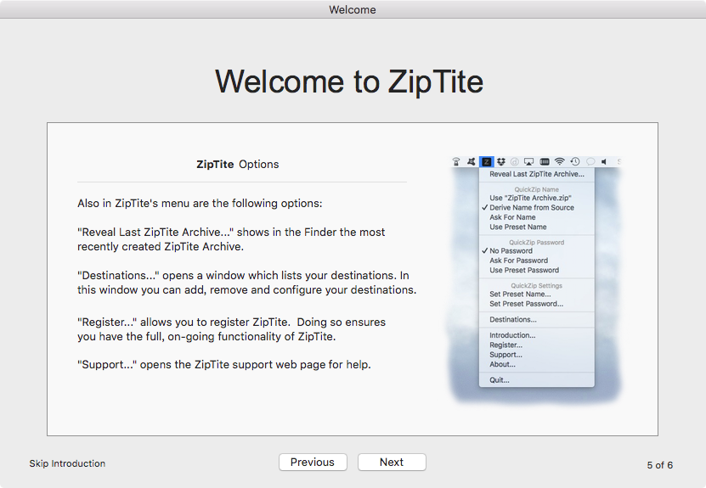Image resolution: width=706 pixels, height=488 pixels.
Task: Click the 'QuickZip Password' section header
Action: click(x=536, y=243)
